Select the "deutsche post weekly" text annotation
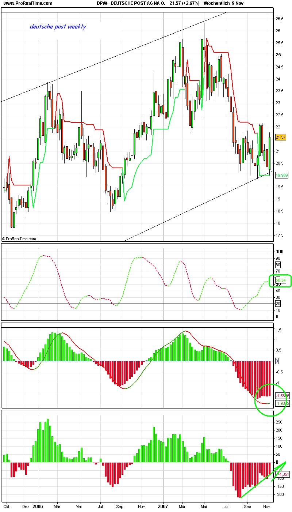This screenshot has width=292, height=512. [57, 27]
